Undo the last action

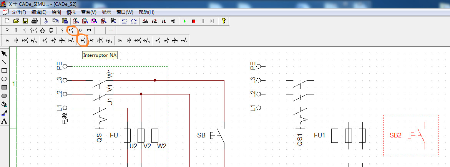click(125, 21)
